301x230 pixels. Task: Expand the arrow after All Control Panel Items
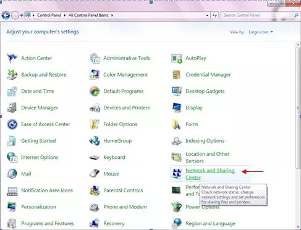click(x=112, y=15)
